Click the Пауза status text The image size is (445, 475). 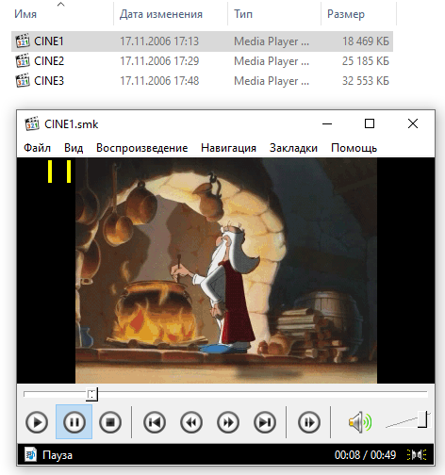pos(58,455)
